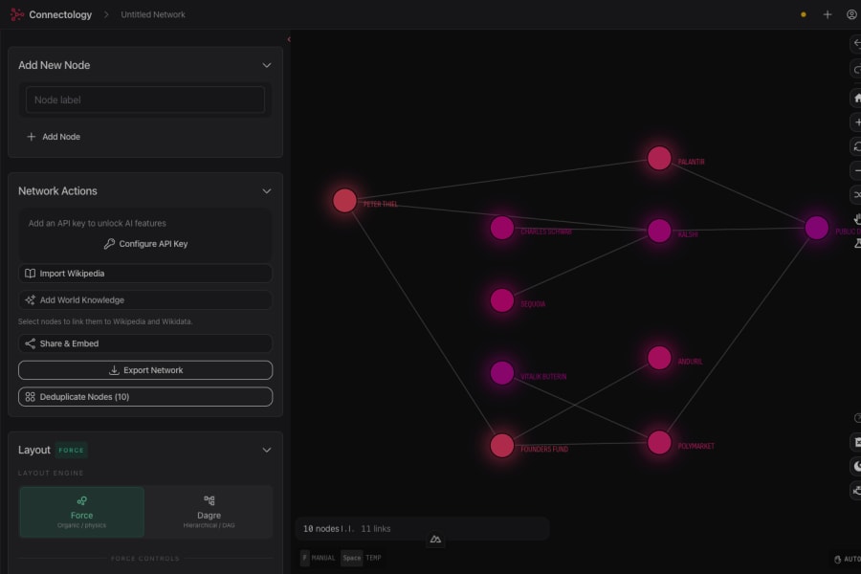Click the Untitled Network breadcrumb title

click(x=153, y=15)
